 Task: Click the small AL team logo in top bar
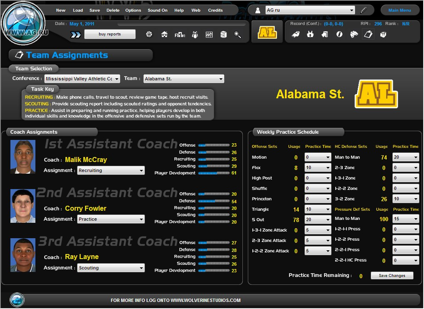267,32
